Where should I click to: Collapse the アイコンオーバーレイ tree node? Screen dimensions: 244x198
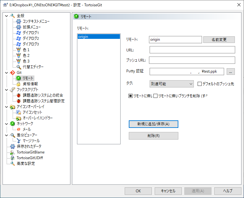[7, 107]
